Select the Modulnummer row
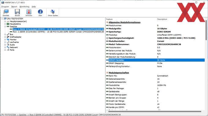Screen dimensions: 208x116 [x=155, y=26]
